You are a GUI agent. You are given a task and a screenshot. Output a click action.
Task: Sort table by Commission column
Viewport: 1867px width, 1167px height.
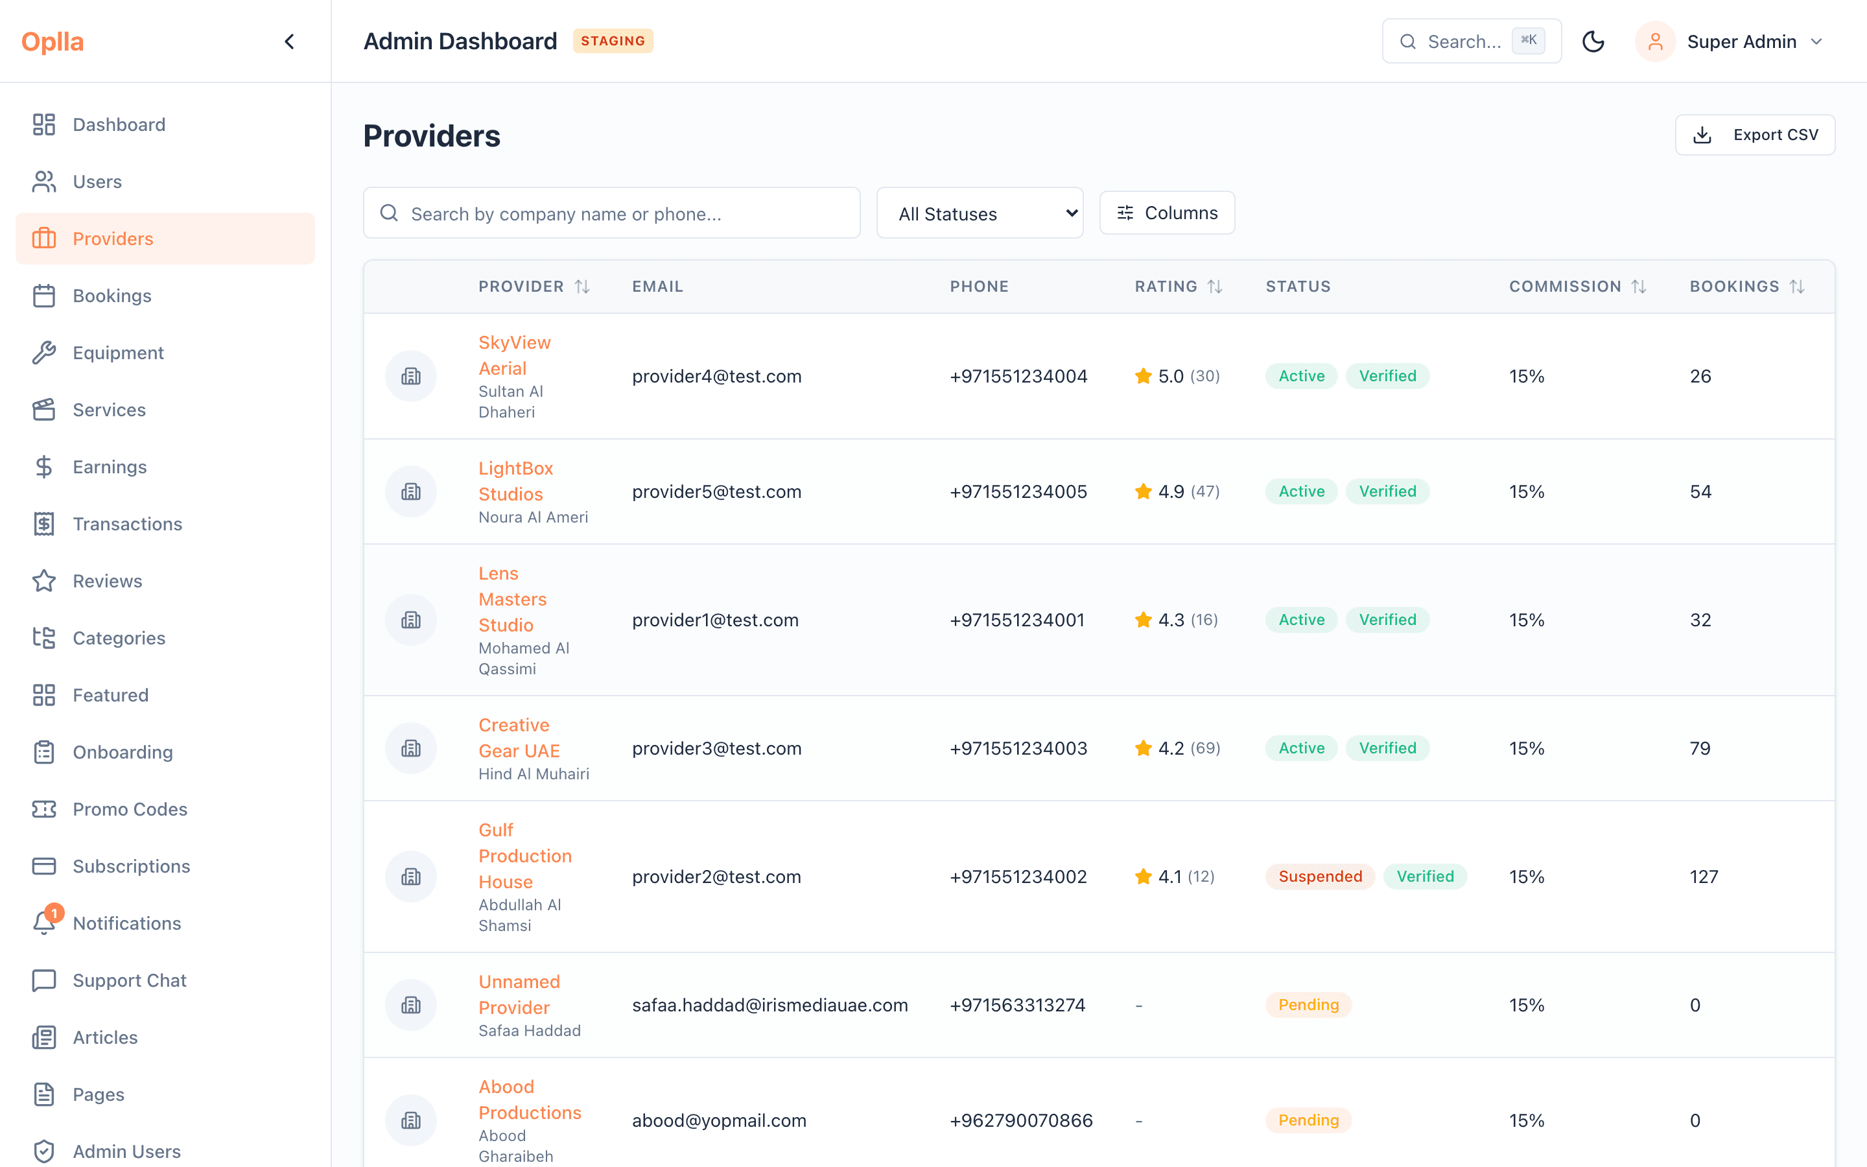1578,287
